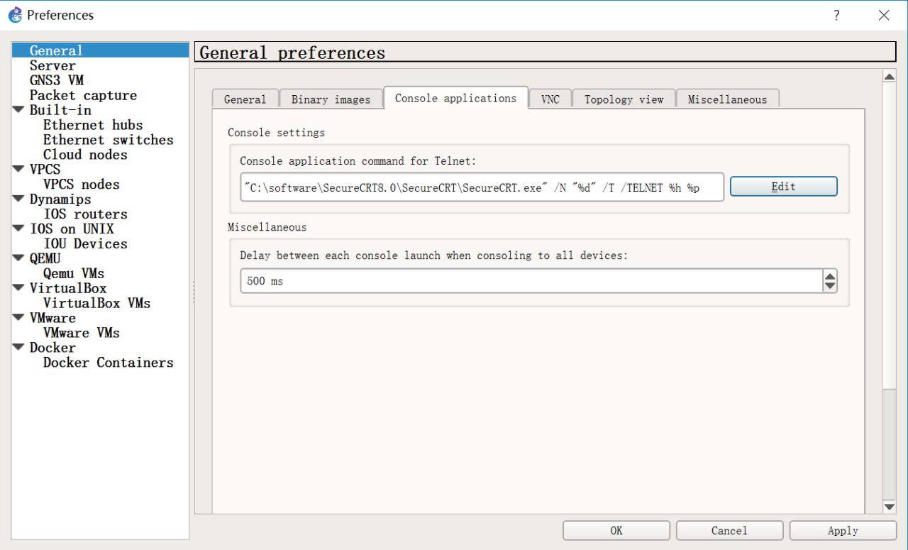Open IOS routers settings
The height and width of the screenshot is (550, 908).
pyautogui.click(x=85, y=214)
